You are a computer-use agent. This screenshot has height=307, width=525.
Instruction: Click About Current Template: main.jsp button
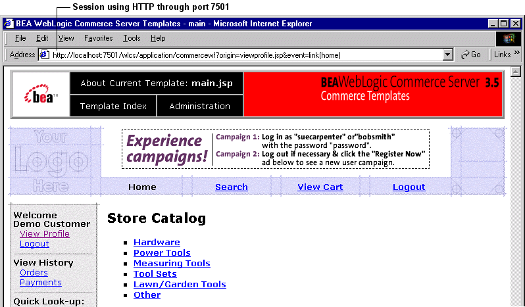(x=157, y=83)
